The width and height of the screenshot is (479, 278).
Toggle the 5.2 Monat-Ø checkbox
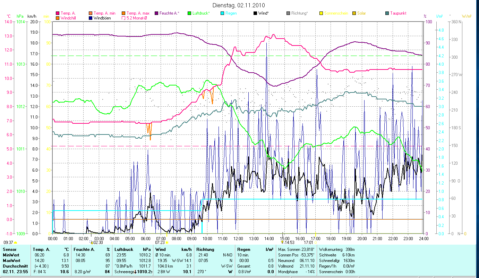click(x=123, y=18)
